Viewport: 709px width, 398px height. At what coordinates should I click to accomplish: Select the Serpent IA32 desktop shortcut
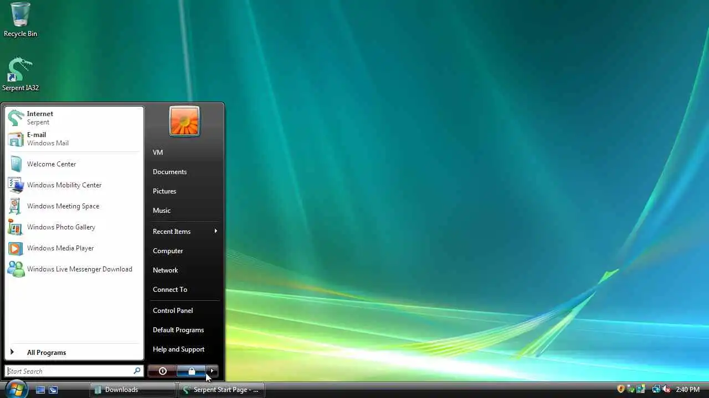pyautogui.click(x=20, y=74)
